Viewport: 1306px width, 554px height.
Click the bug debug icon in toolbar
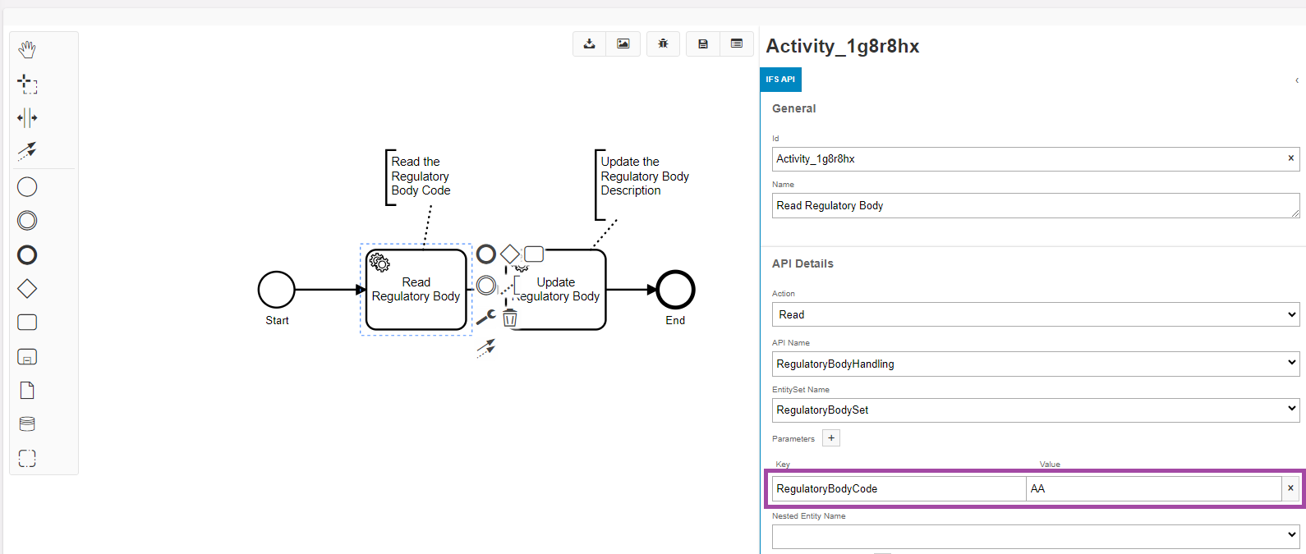663,44
